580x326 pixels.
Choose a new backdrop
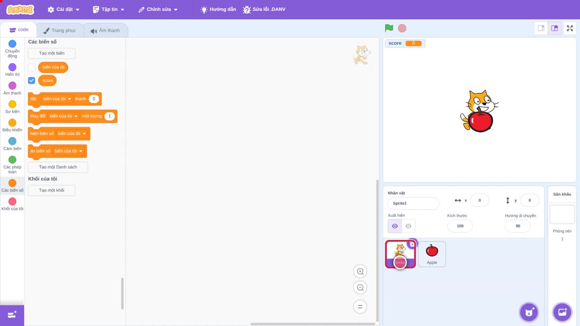[x=562, y=312]
